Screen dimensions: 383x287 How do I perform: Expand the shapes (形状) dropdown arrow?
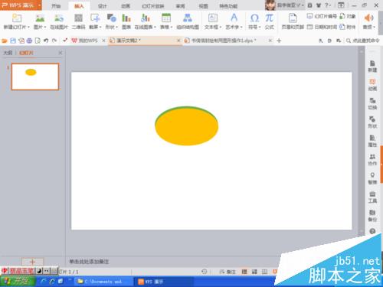pyautogui.click(x=116, y=27)
